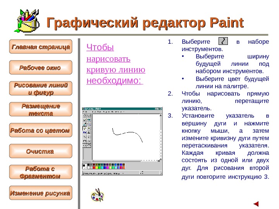Follow the Чтобы нарисовать кривую линию link
Screen dimensions: 279x209
coord(116,64)
